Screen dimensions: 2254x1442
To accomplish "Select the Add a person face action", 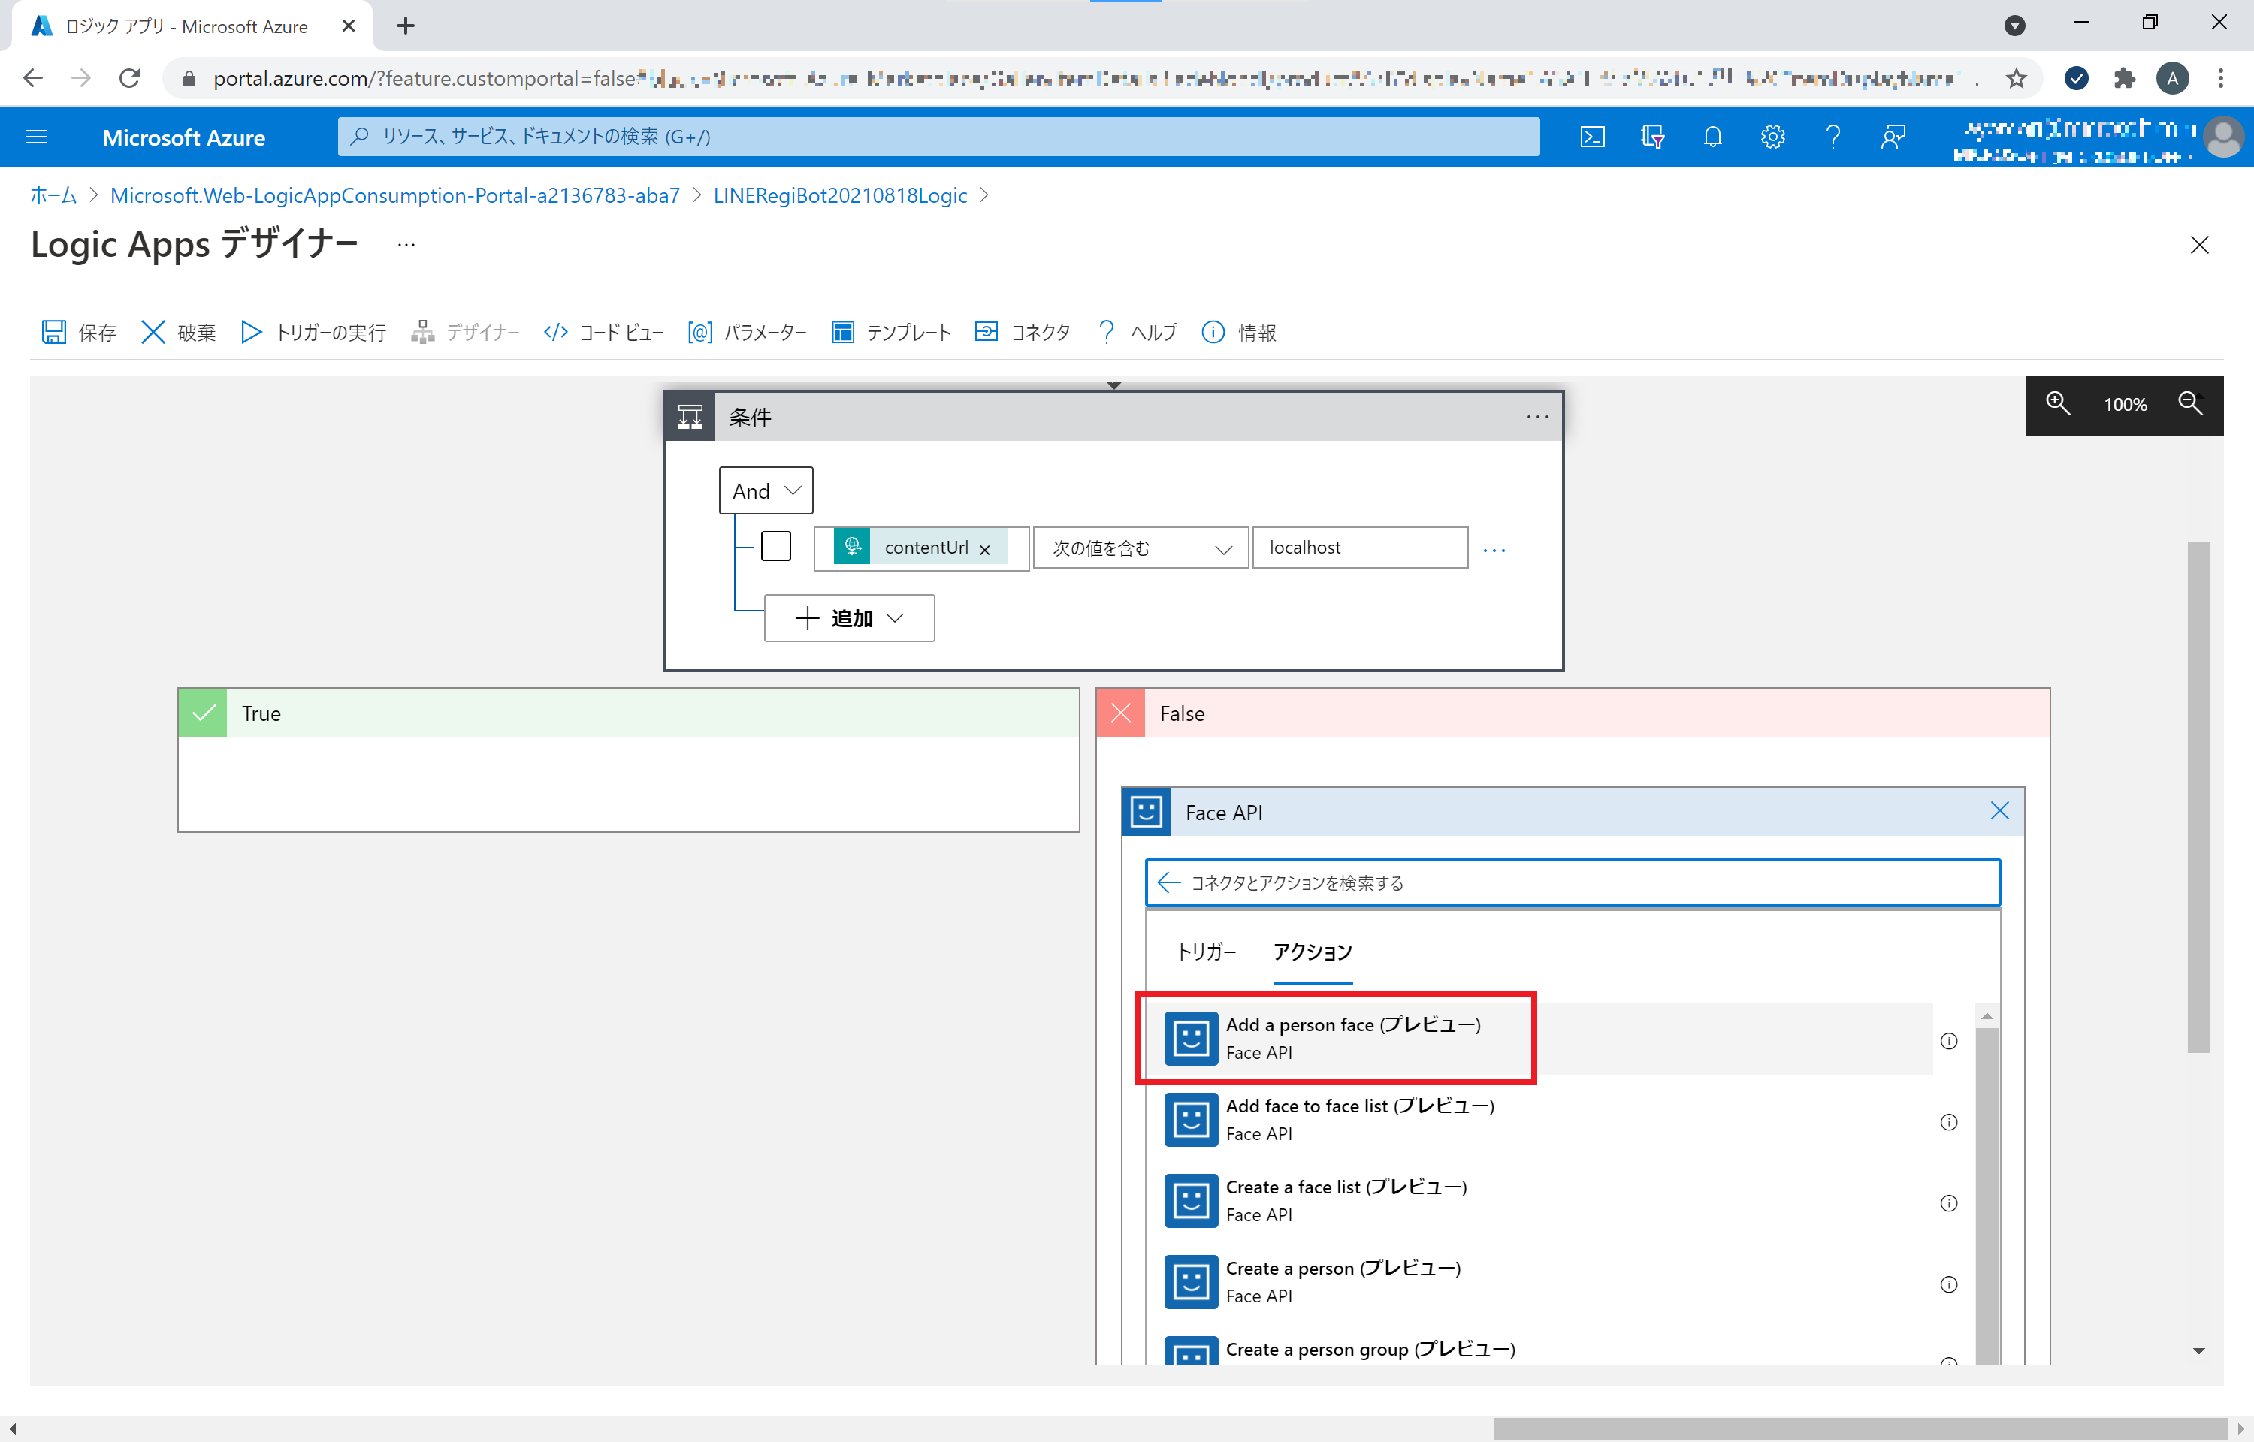I will [1353, 1037].
